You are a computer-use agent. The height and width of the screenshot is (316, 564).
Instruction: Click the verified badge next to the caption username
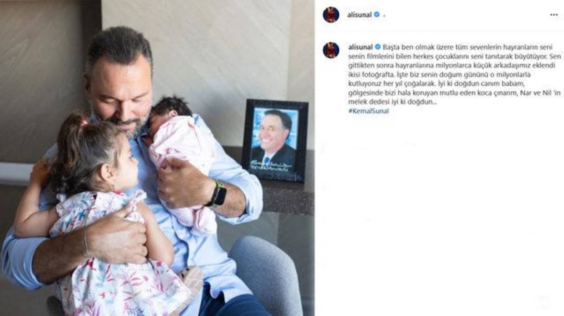coord(378,47)
